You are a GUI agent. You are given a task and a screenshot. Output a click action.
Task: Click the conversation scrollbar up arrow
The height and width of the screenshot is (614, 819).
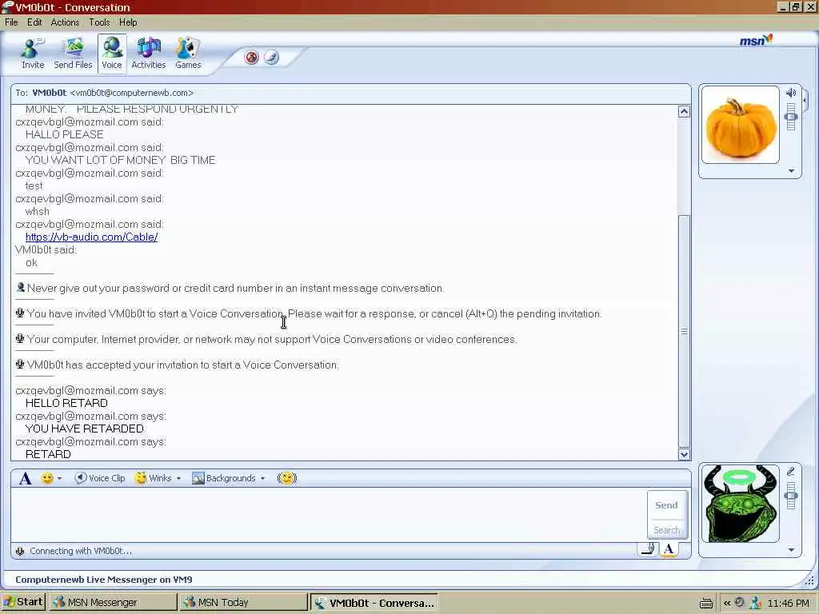tap(684, 111)
